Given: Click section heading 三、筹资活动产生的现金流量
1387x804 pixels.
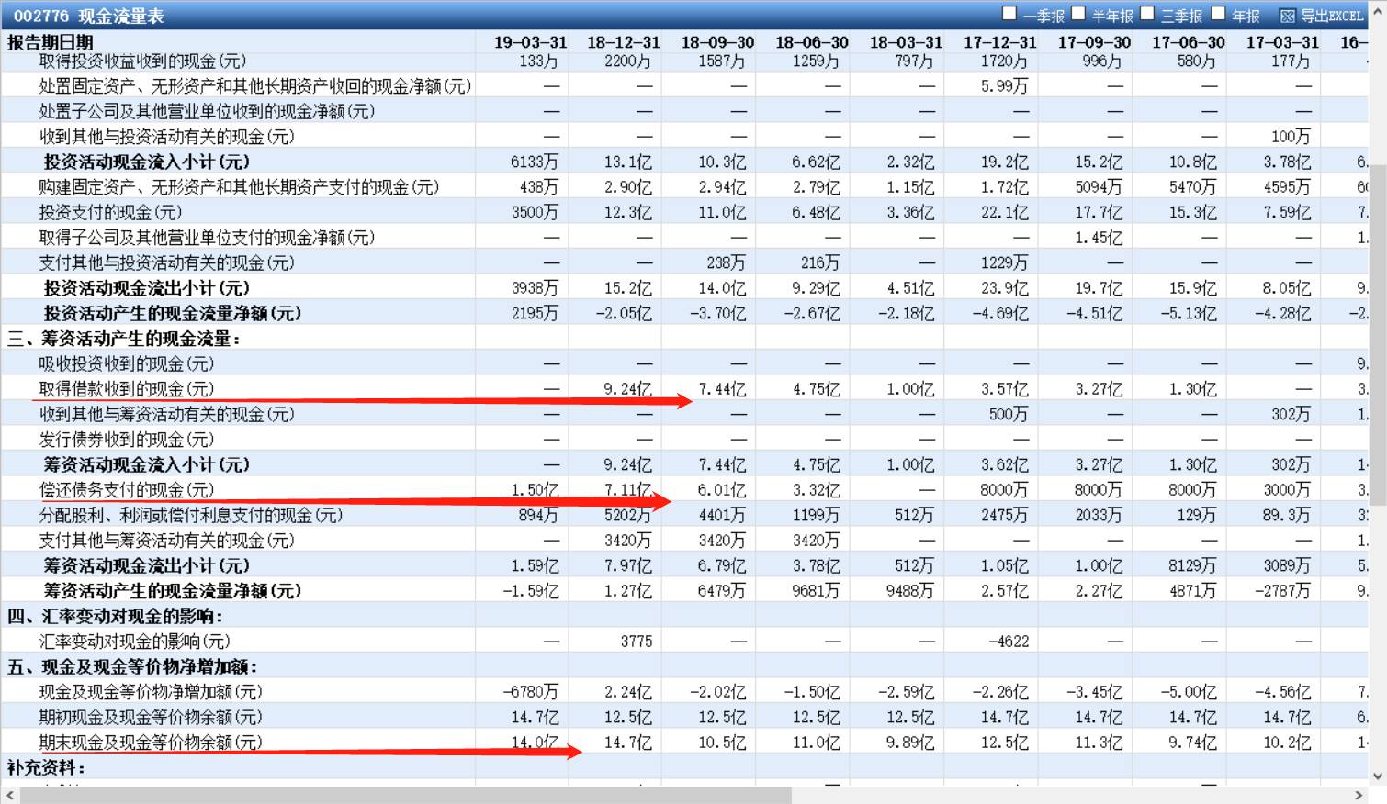Looking at the screenshot, I should click(124, 339).
